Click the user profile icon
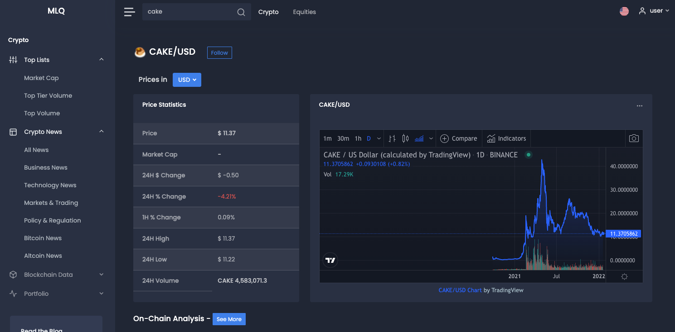Screen dimensions: 675x332 (x=642, y=11)
